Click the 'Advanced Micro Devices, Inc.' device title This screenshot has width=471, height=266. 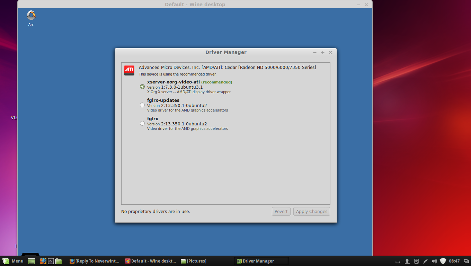coord(227,68)
